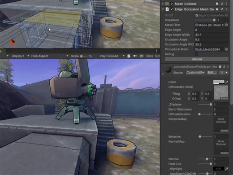The height and width of the screenshot is (175, 233).
Task: Disable the Edge Occlusion Mesh component checkbox
Action: [x=172, y=9]
